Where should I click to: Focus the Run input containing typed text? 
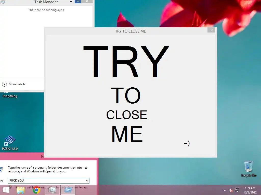(49, 181)
